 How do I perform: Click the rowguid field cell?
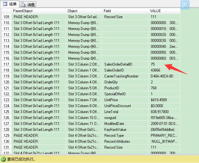click(x=125, y=118)
